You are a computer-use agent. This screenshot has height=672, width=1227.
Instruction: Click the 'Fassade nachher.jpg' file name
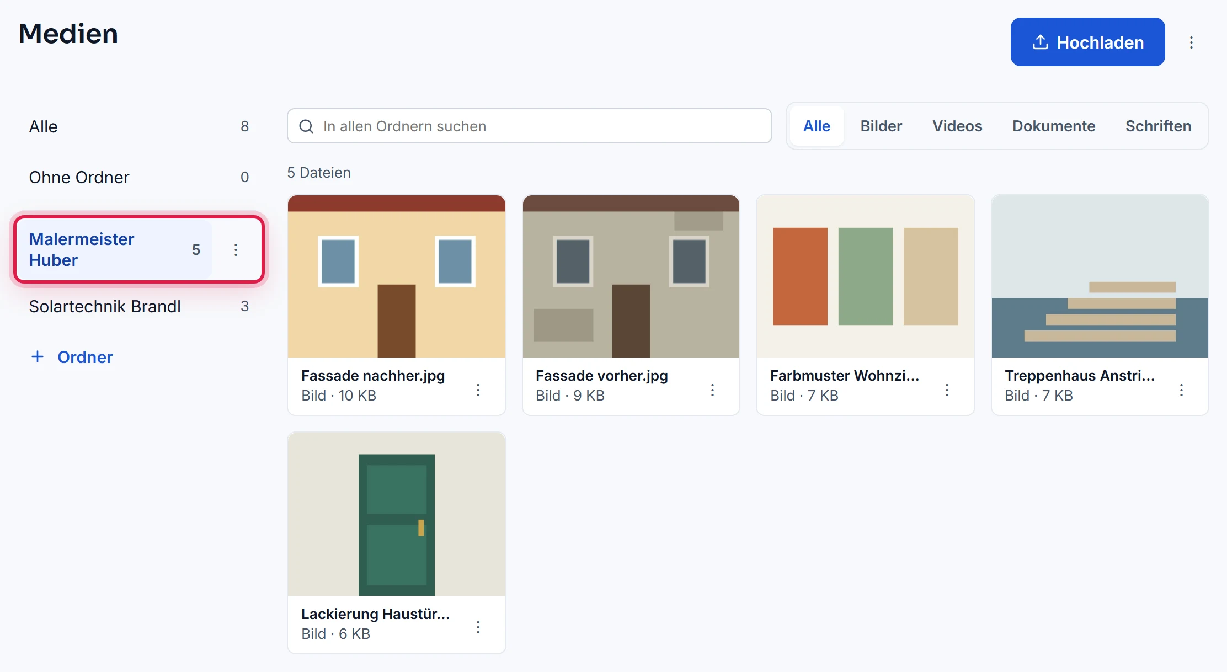(373, 376)
